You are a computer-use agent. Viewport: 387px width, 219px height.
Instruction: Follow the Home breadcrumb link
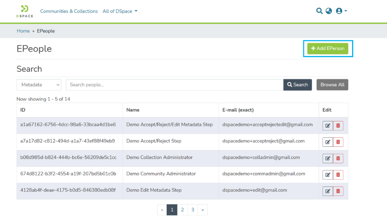tap(23, 31)
